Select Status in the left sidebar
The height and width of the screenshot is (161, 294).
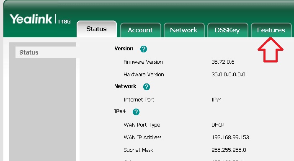pos(46,52)
